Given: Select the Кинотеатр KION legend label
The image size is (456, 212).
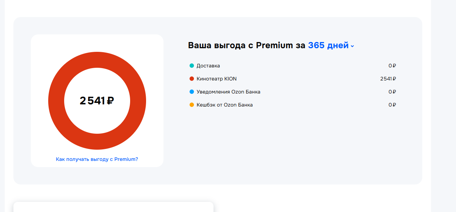Looking at the screenshot, I should coord(216,79).
